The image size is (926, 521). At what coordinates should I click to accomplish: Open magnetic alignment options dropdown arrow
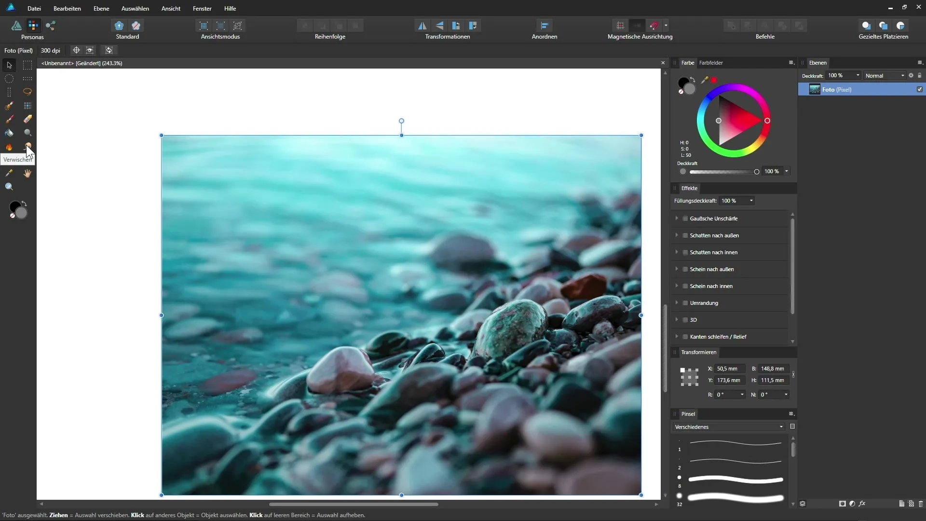tap(666, 26)
